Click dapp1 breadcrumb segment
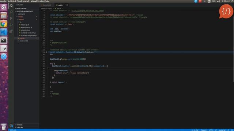Screen dimensions: 234x131 pyautogui.click(x=50, y=8)
